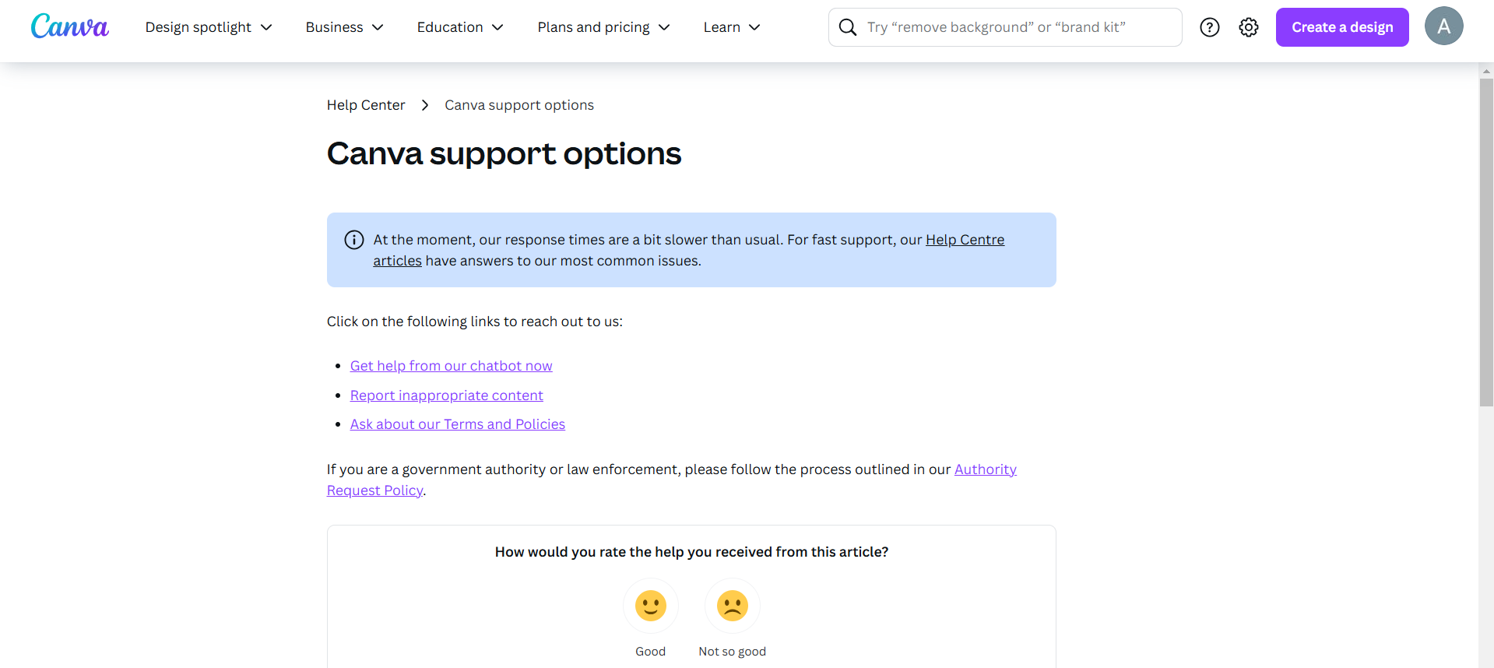Viewport: 1494px width, 668px height.
Task: Open the settings gear icon
Action: [1249, 27]
